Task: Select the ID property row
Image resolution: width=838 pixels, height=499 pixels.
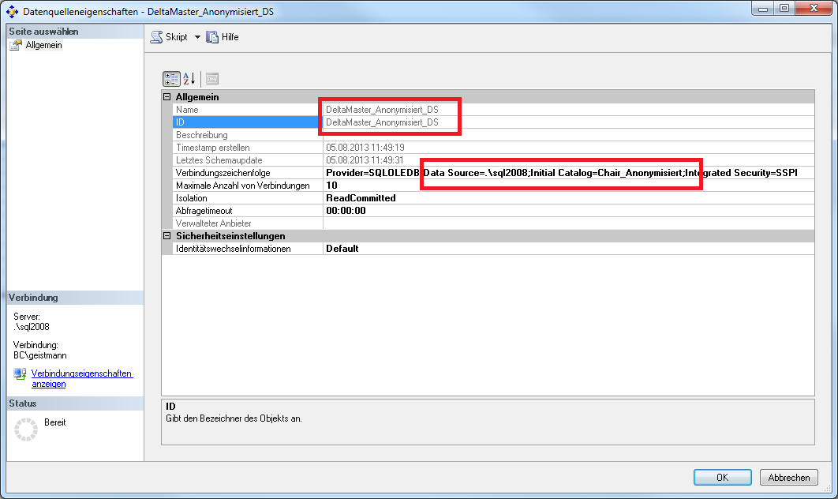Action: click(x=237, y=122)
